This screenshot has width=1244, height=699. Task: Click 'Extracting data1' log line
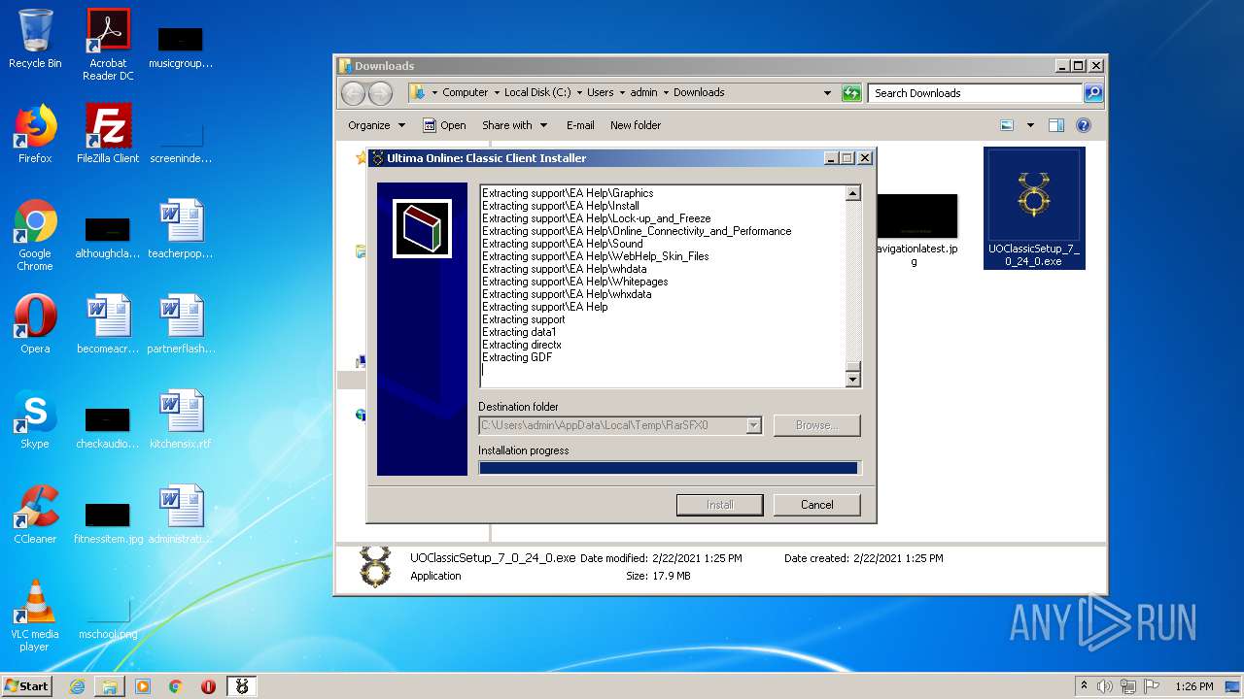click(519, 332)
